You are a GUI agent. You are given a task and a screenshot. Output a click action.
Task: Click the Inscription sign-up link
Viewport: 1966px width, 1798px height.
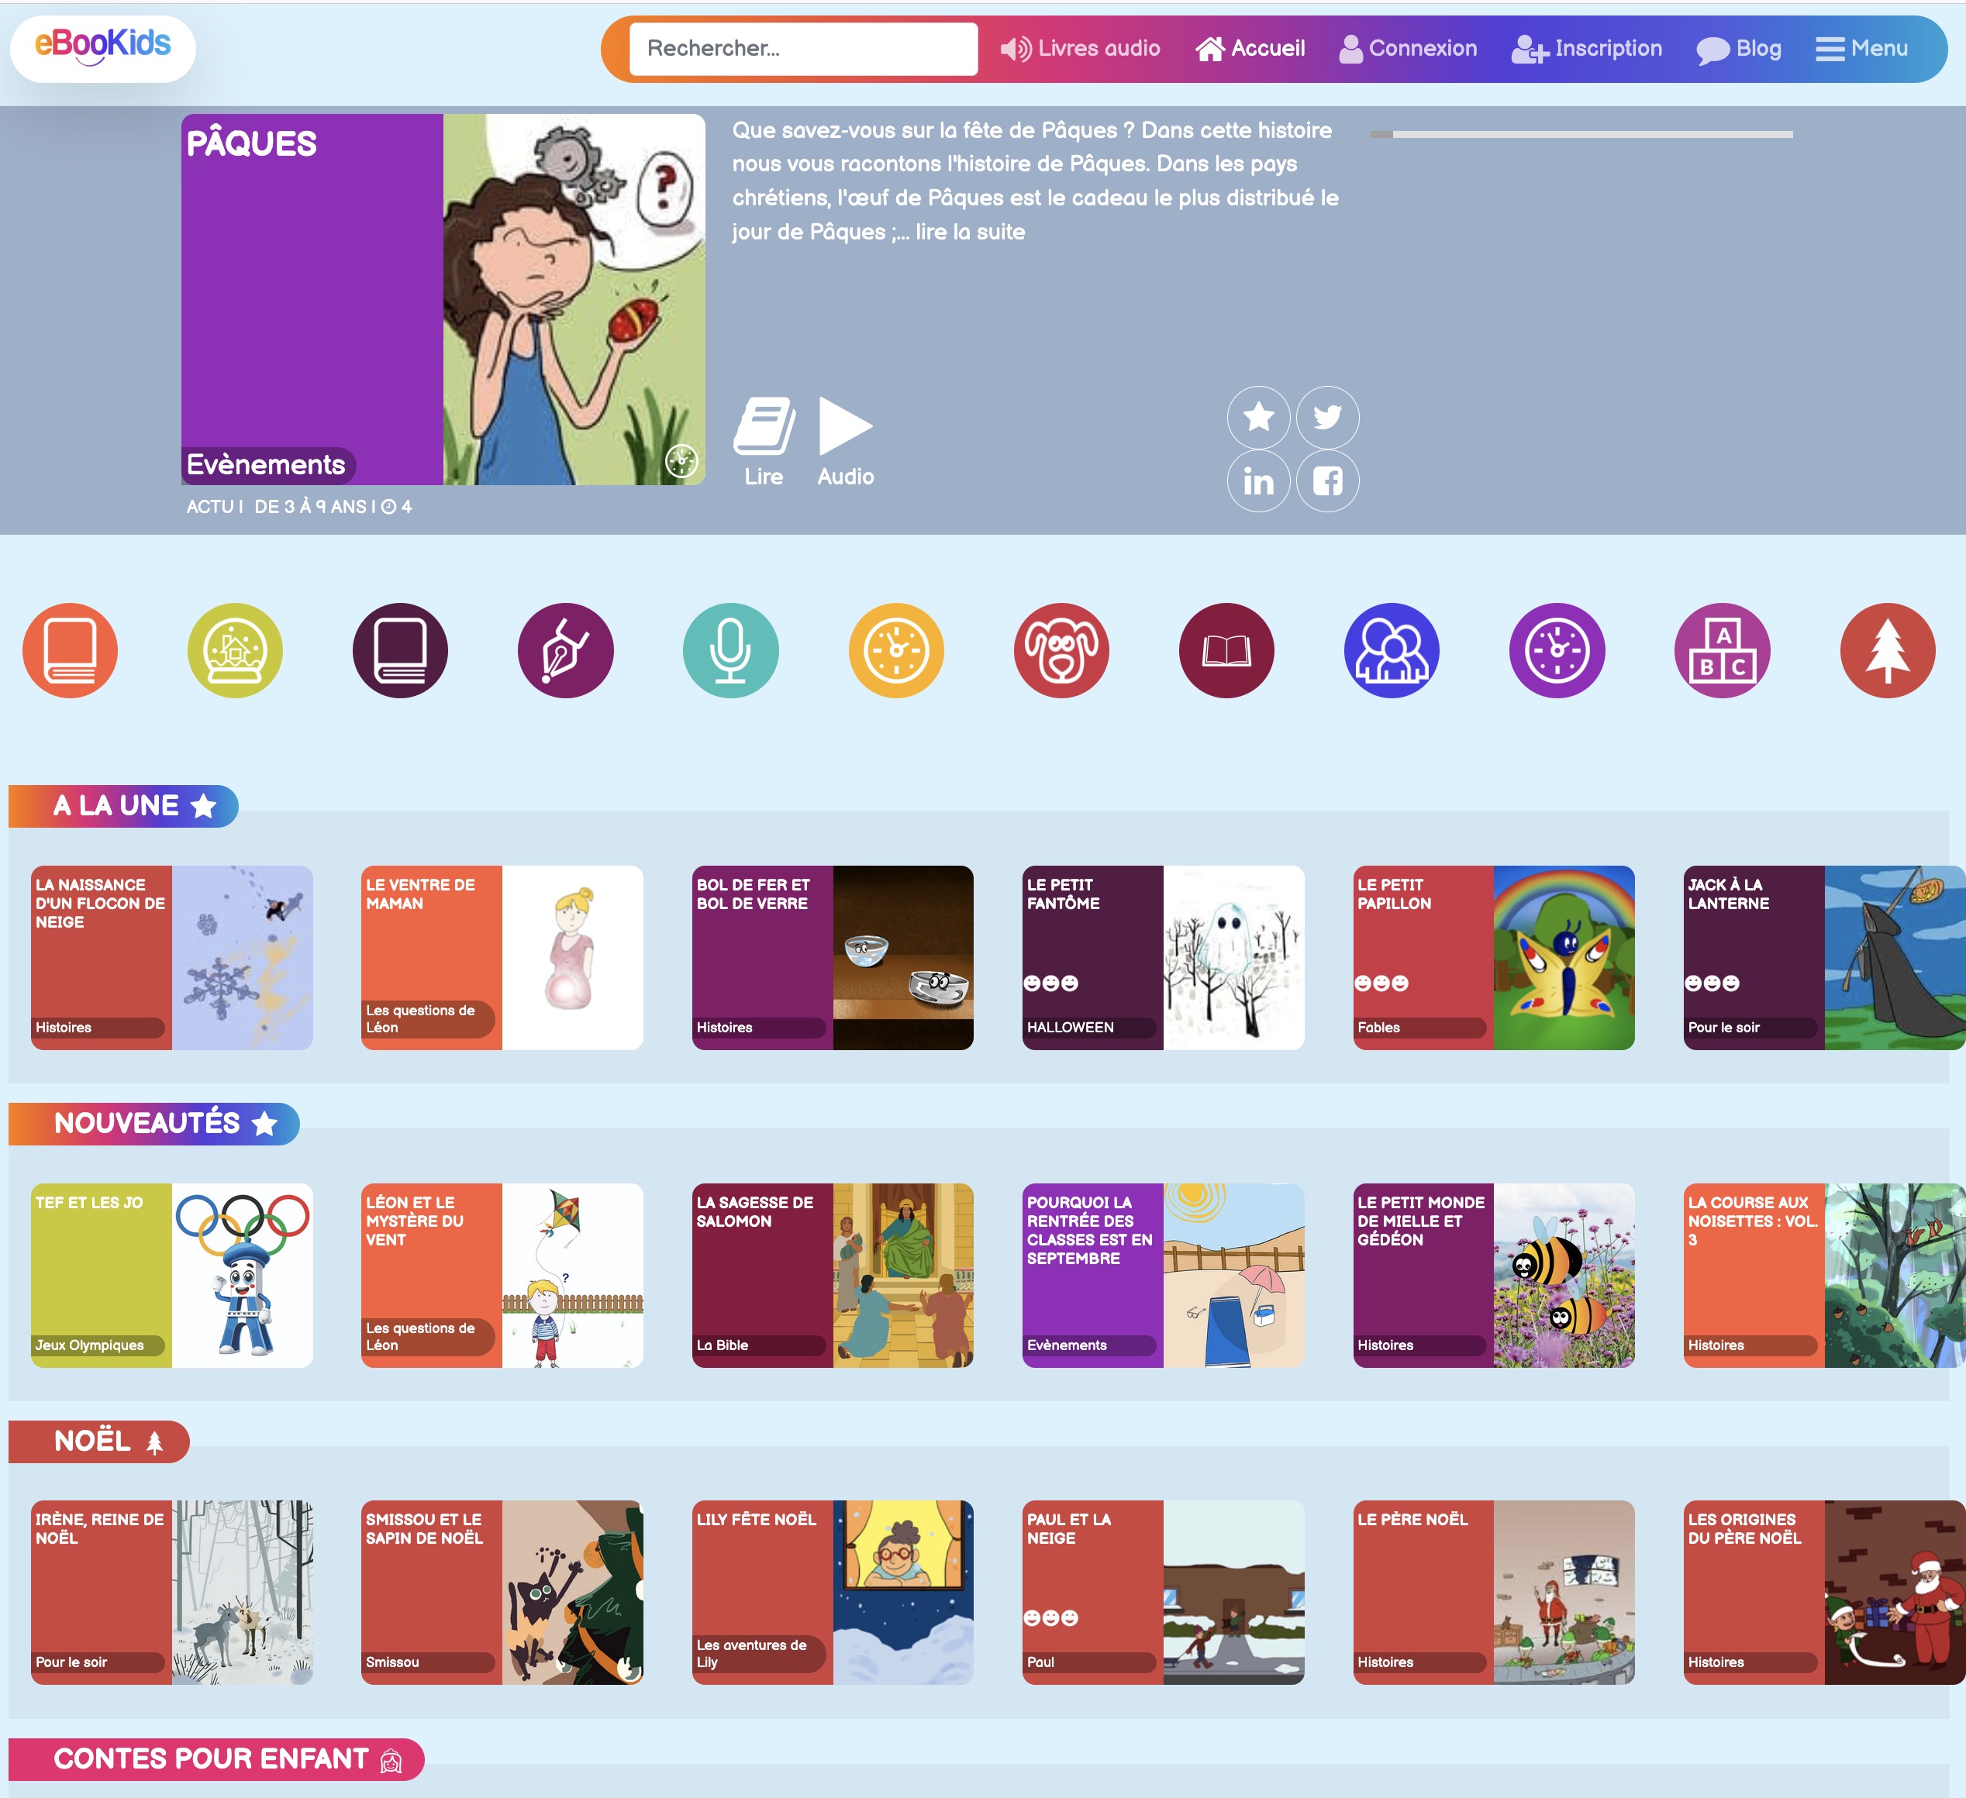pyautogui.click(x=1587, y=49)
